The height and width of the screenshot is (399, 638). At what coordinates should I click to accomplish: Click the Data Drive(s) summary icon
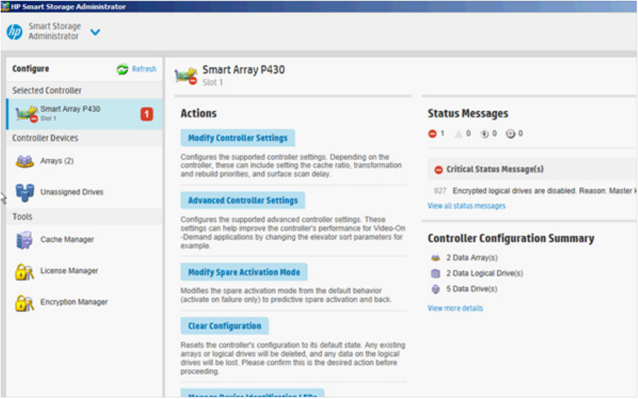pos(436,289)
